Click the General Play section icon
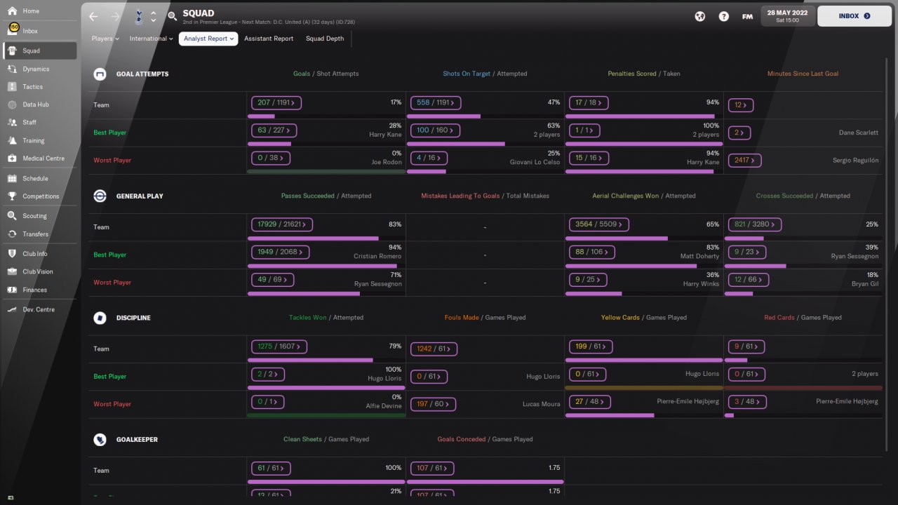Image resolution: width=898 pixels, height=505 pixels. click(x=100, y=196)
